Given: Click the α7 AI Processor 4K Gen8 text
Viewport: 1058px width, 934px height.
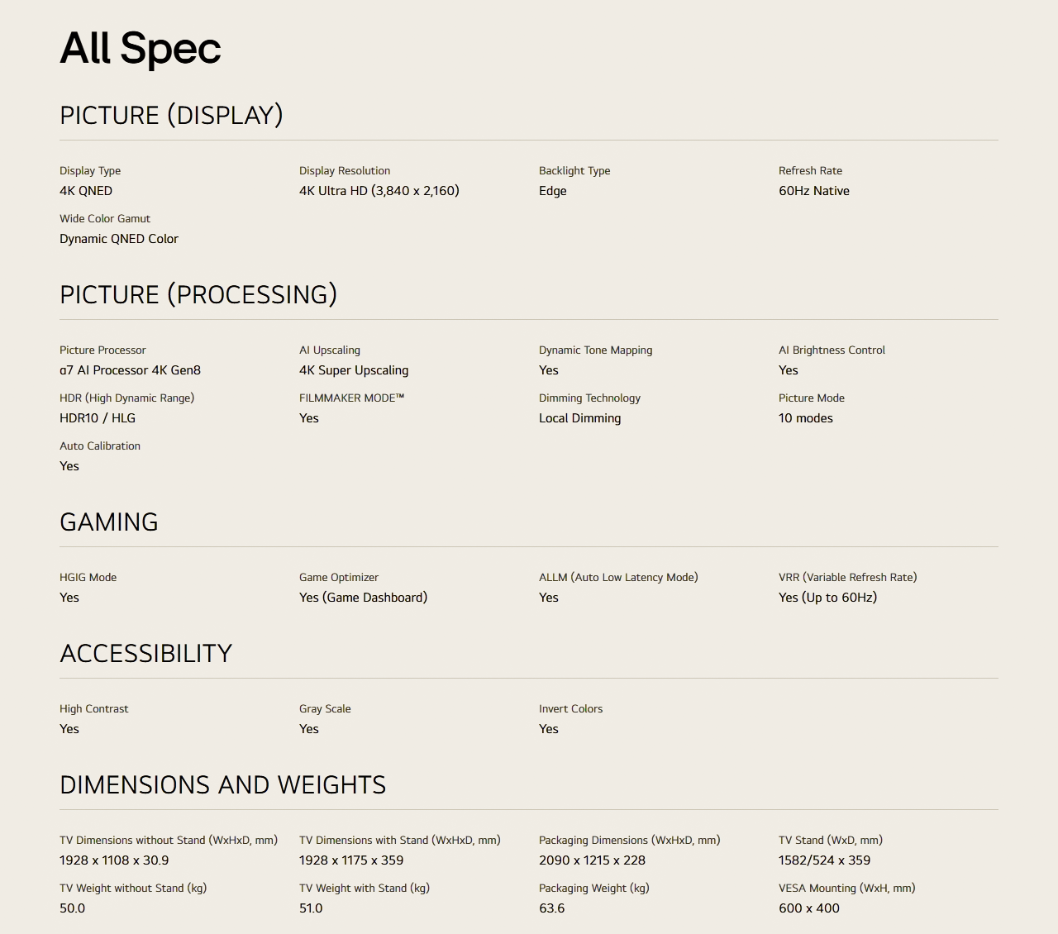Looking at the screenshot, I should [130, 370].
